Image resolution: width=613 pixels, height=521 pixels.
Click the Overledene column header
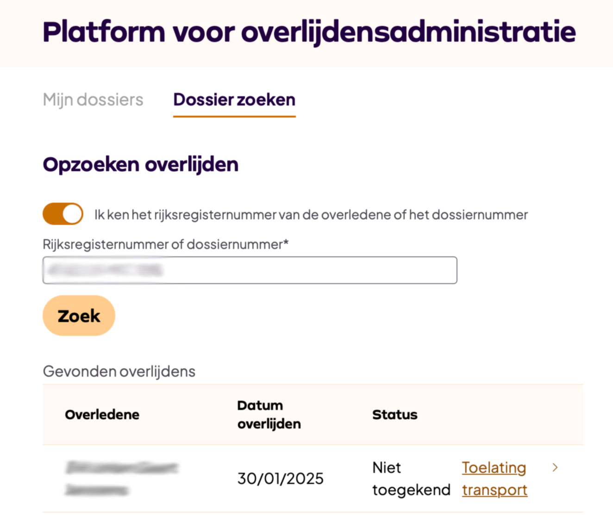(102, 415)
